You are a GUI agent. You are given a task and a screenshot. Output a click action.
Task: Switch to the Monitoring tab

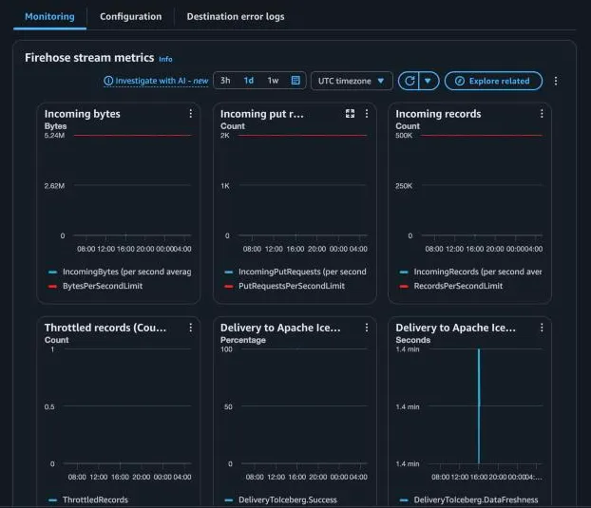pos(49,16)
